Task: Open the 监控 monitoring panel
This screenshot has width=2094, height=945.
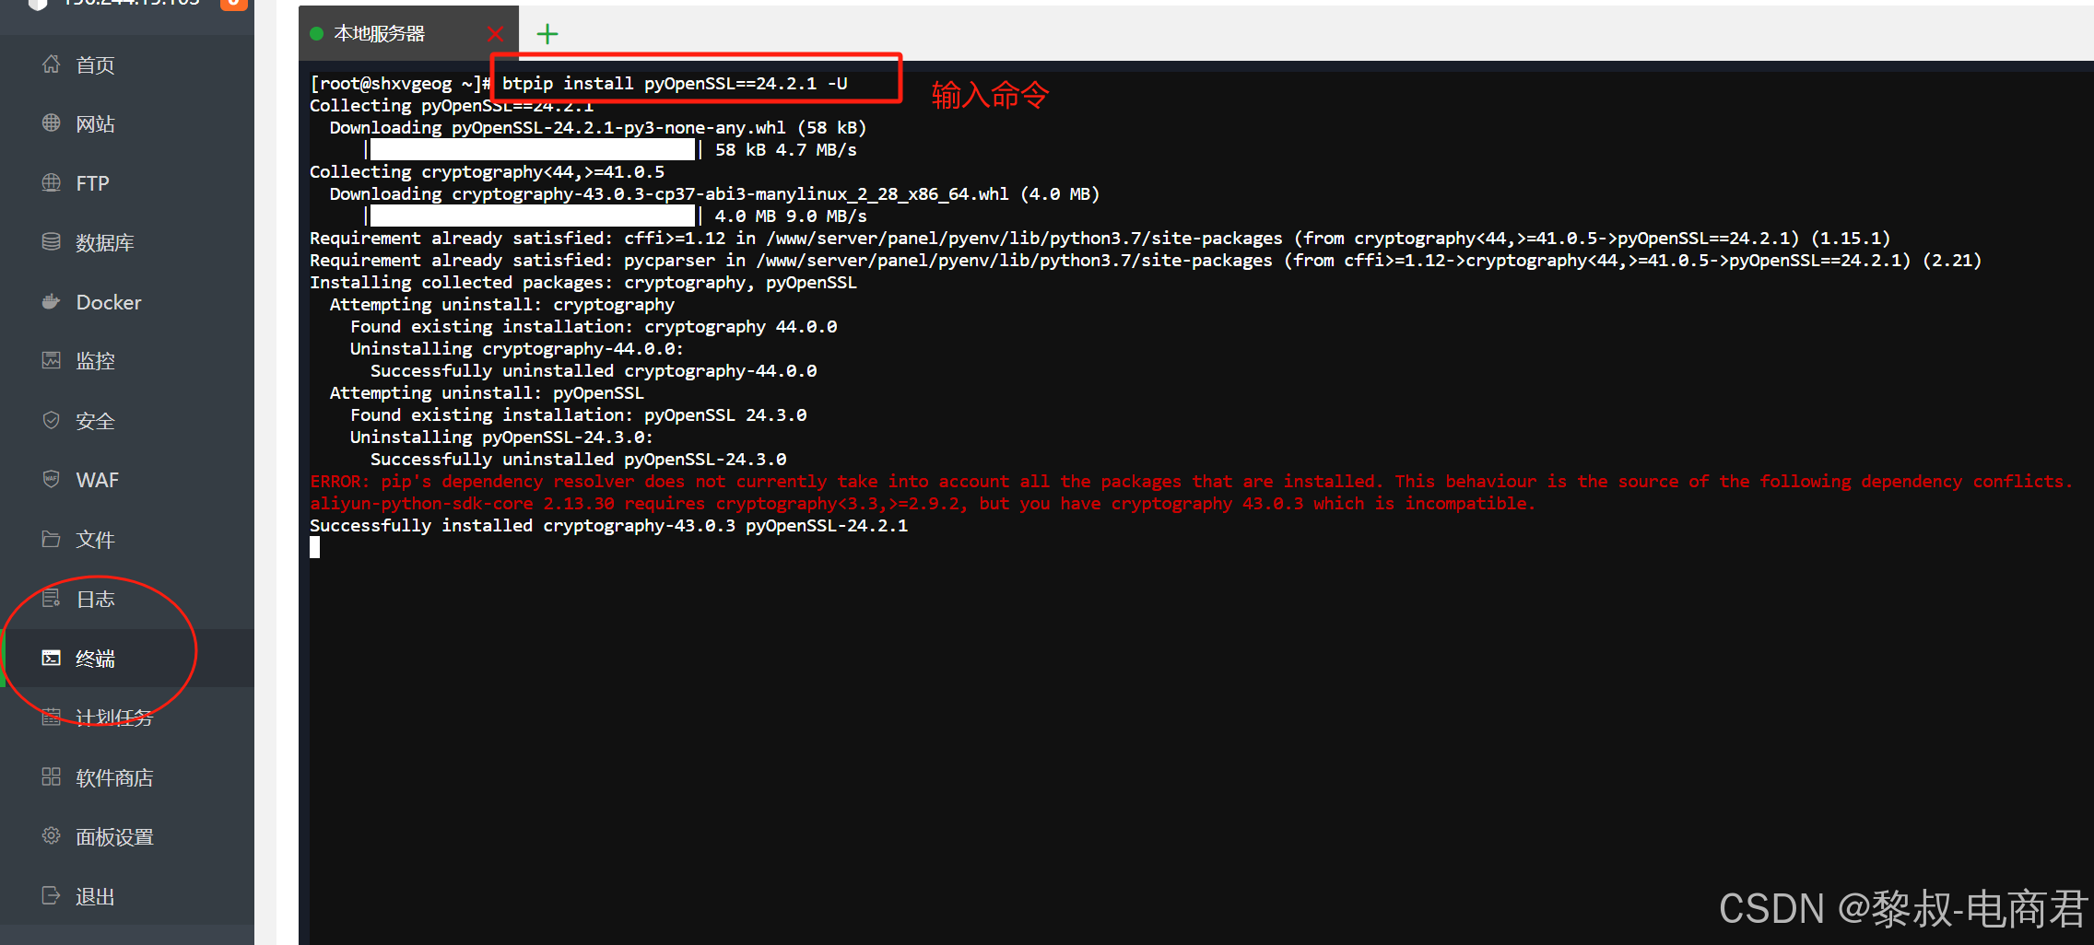Action: pos(95,360)
